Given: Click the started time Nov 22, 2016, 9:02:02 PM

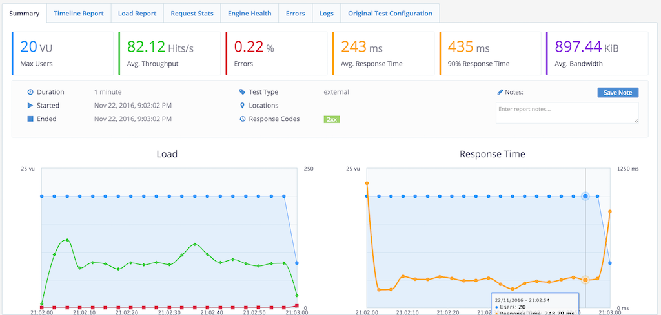Looking at the screenshot, I should (x=133, y=106).
